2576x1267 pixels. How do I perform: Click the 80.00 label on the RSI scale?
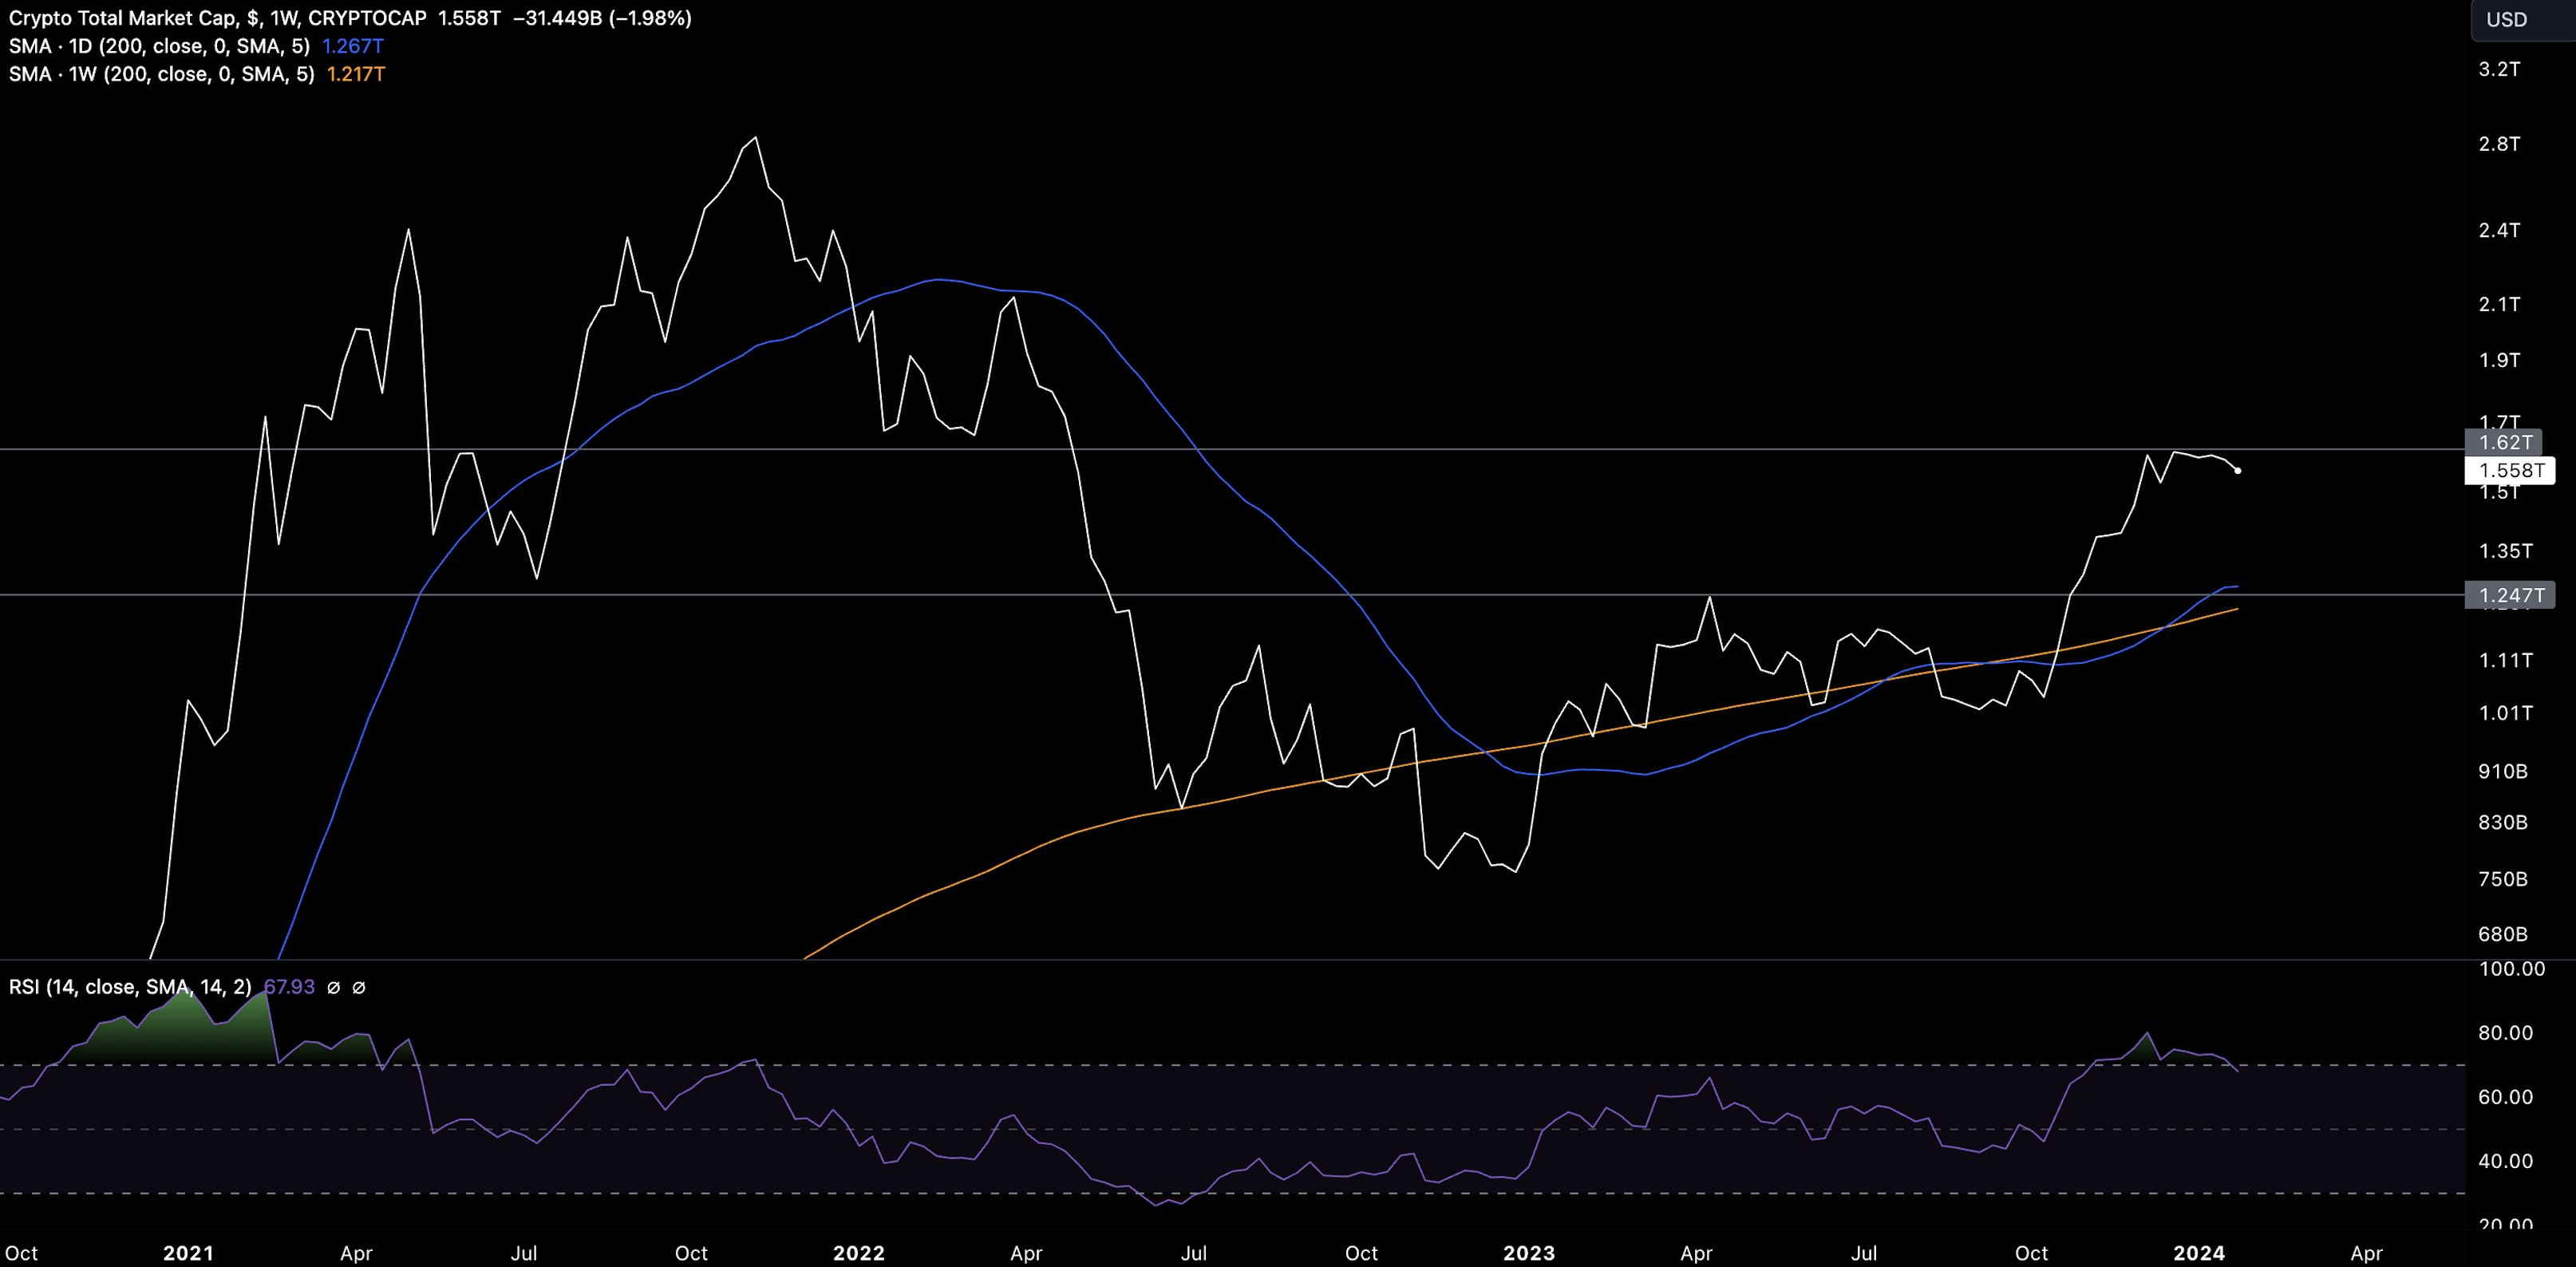click(x=2504, y=1033)
